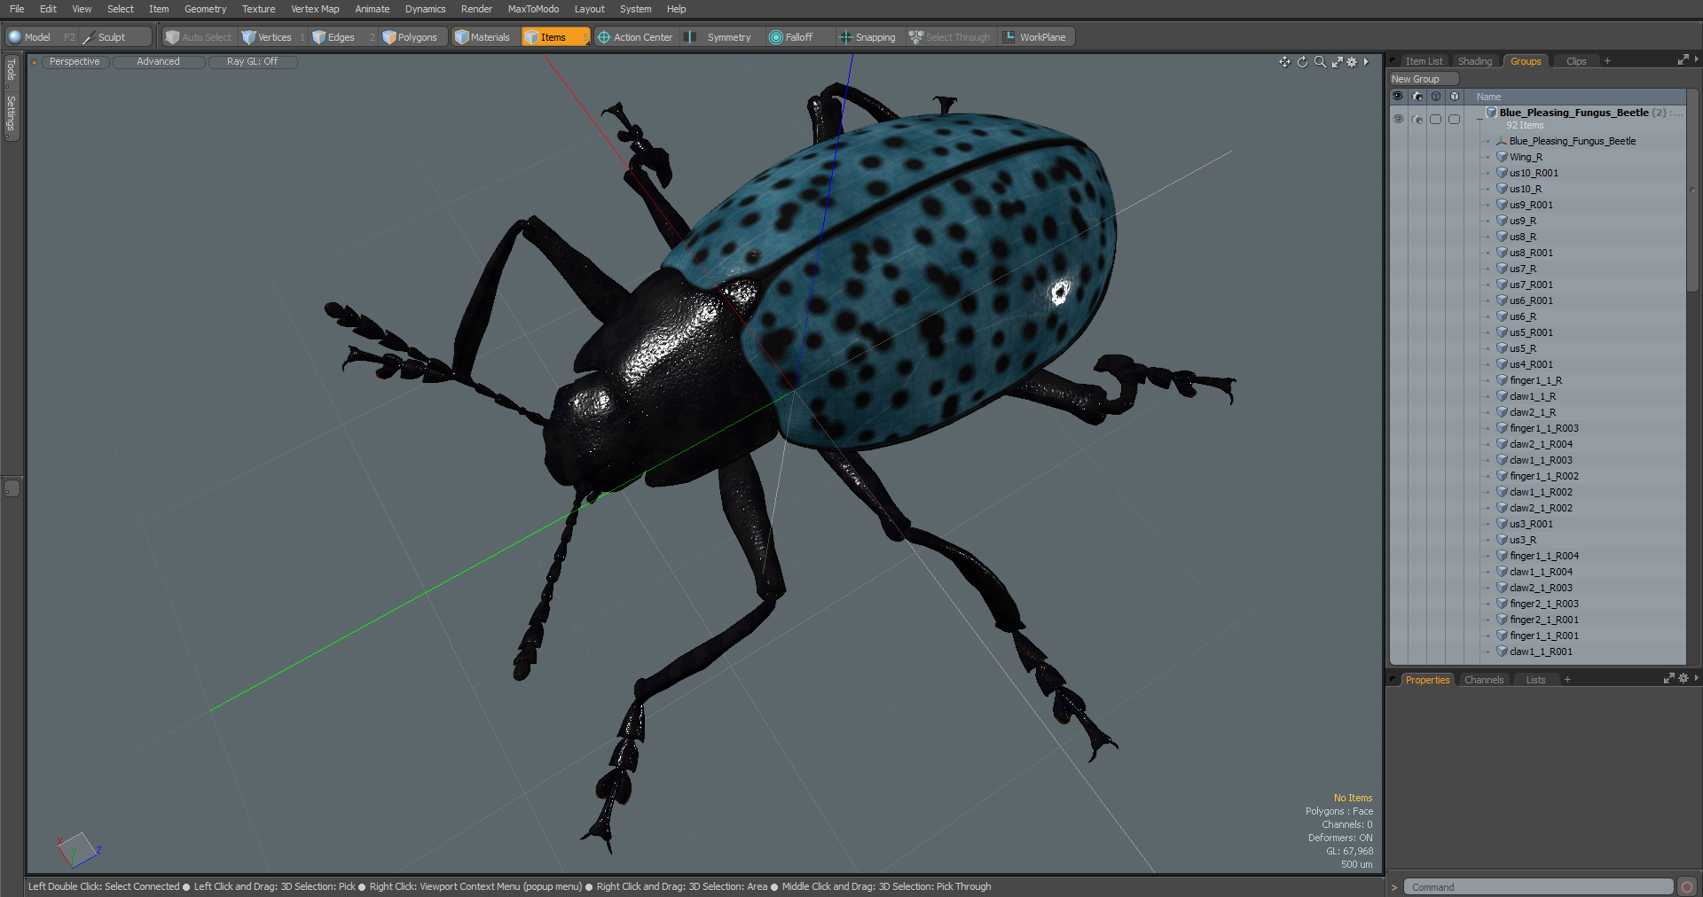Click the viewport zoom magnifier icon
1703x897 pixels.
[1320, 62]
